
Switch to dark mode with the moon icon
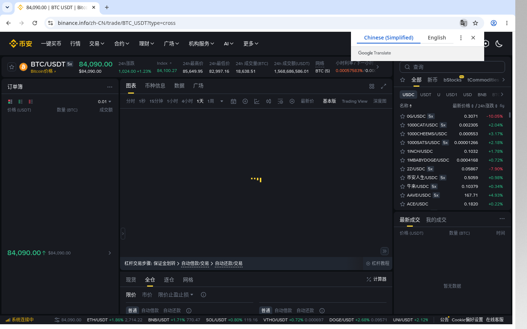499,44
